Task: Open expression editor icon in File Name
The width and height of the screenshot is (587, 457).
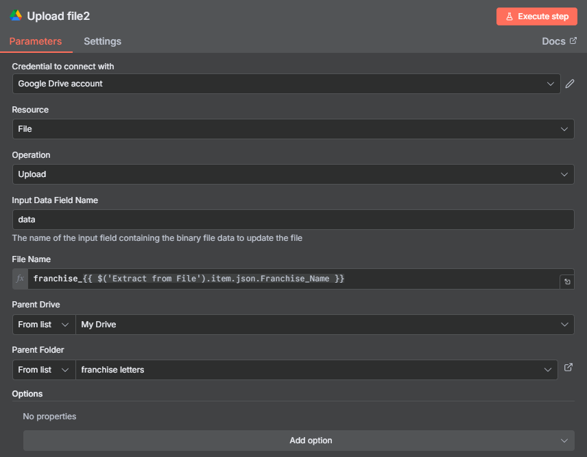Action: coord(567,282)
